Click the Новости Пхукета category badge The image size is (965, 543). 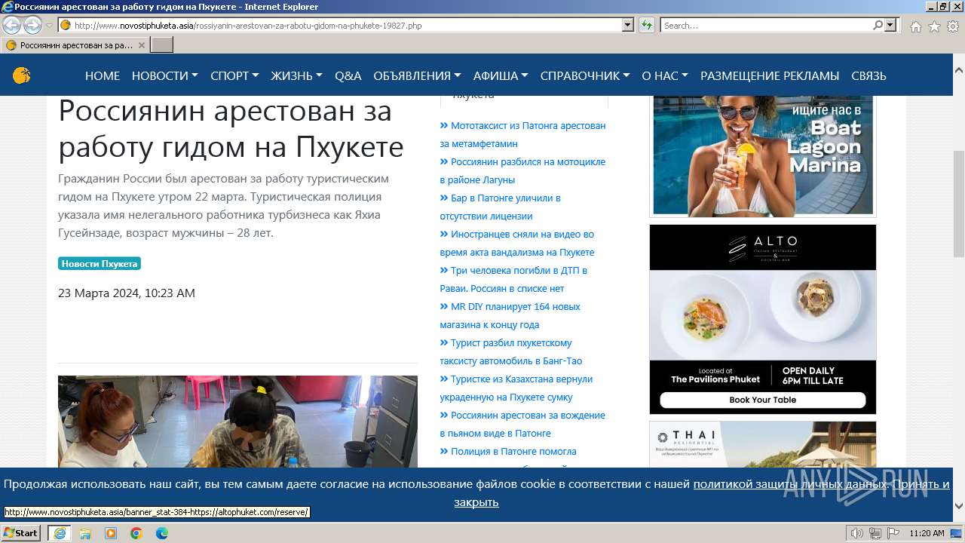point(100,263)
